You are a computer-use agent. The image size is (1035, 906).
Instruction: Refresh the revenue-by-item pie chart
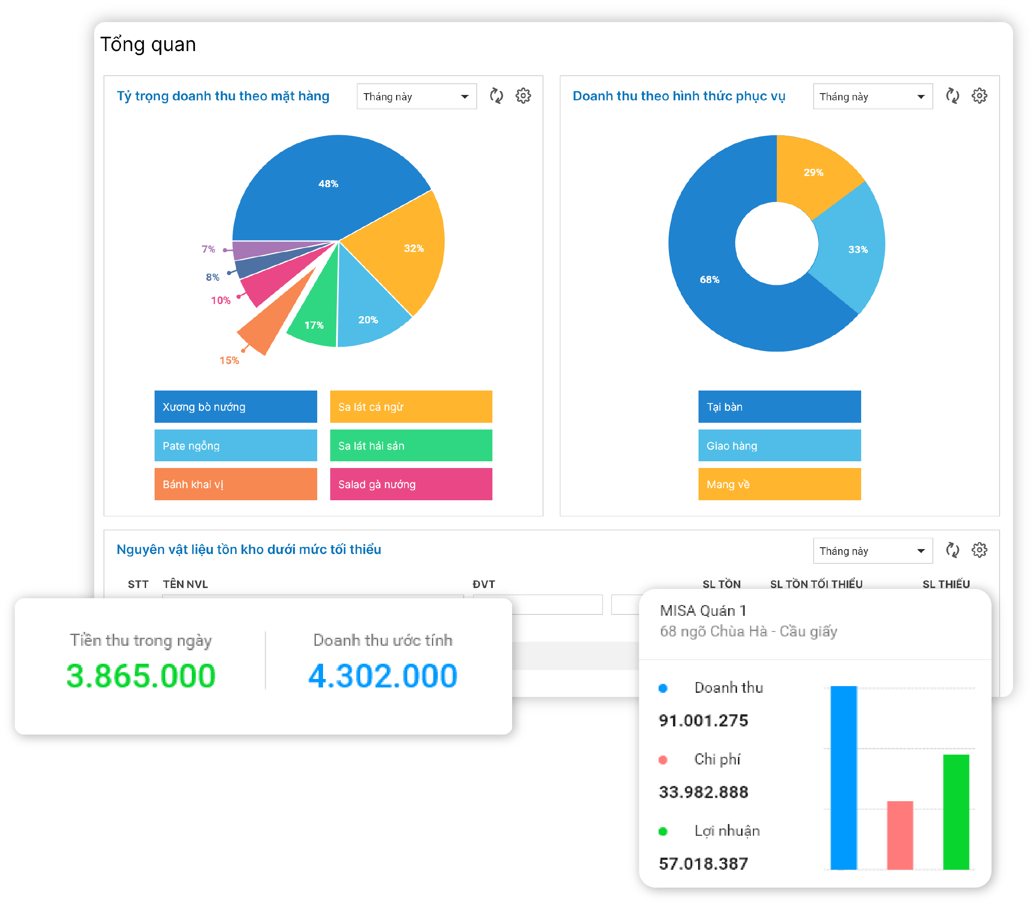(496, 95)
